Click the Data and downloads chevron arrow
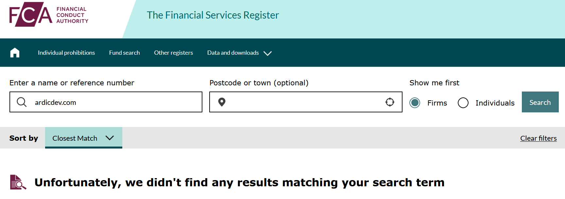Screen dimensions: 565x199 tap(267, 53)
